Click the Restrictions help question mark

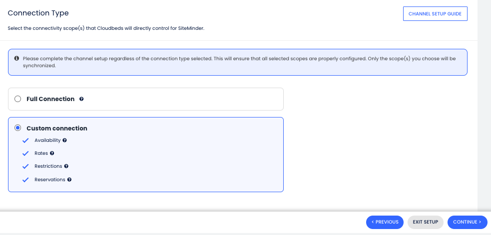point(66,166)
